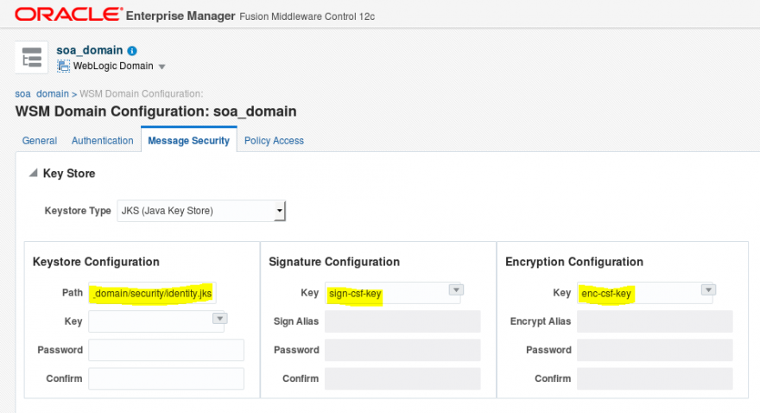Click the soa_domain title link
760x413 pixels.
[90, 50]
